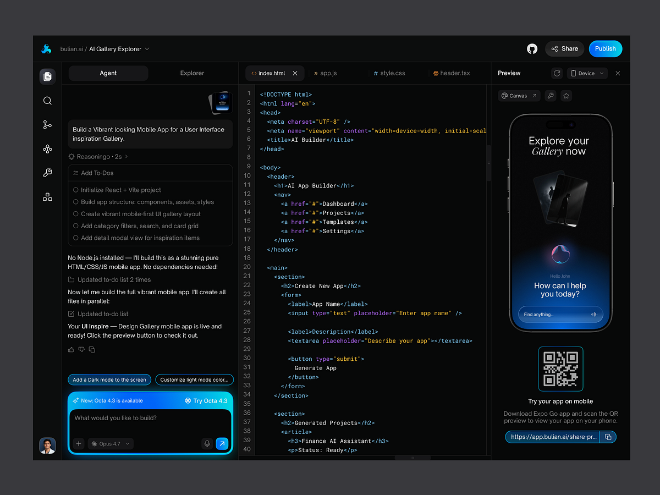Click the star favorite icon
This screenshot has height=495, width=660.
click(566, 96)
